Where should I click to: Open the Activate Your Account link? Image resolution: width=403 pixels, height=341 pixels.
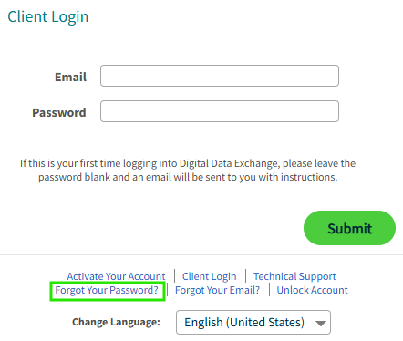116,276
